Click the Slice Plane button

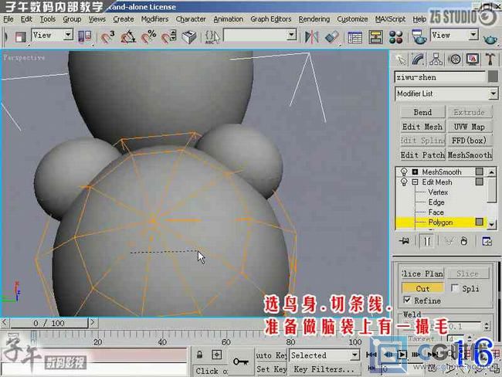(x=422, y=273)
